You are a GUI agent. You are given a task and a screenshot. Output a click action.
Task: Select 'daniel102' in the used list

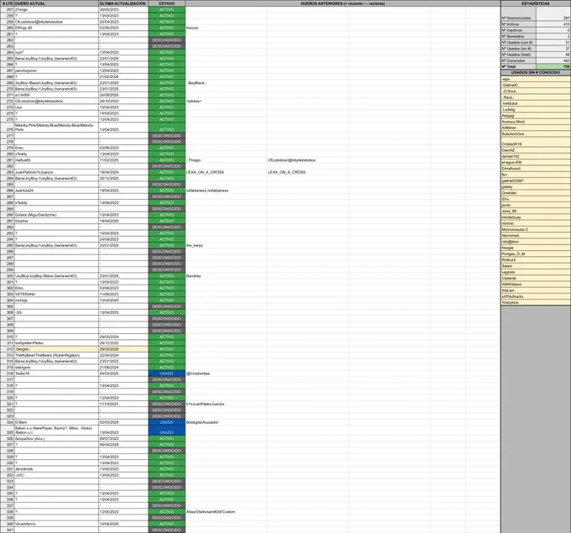(536, 156)
